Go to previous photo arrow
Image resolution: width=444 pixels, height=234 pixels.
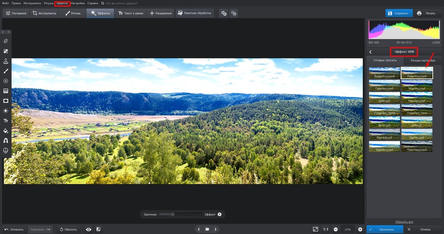[x=199, y=229]
